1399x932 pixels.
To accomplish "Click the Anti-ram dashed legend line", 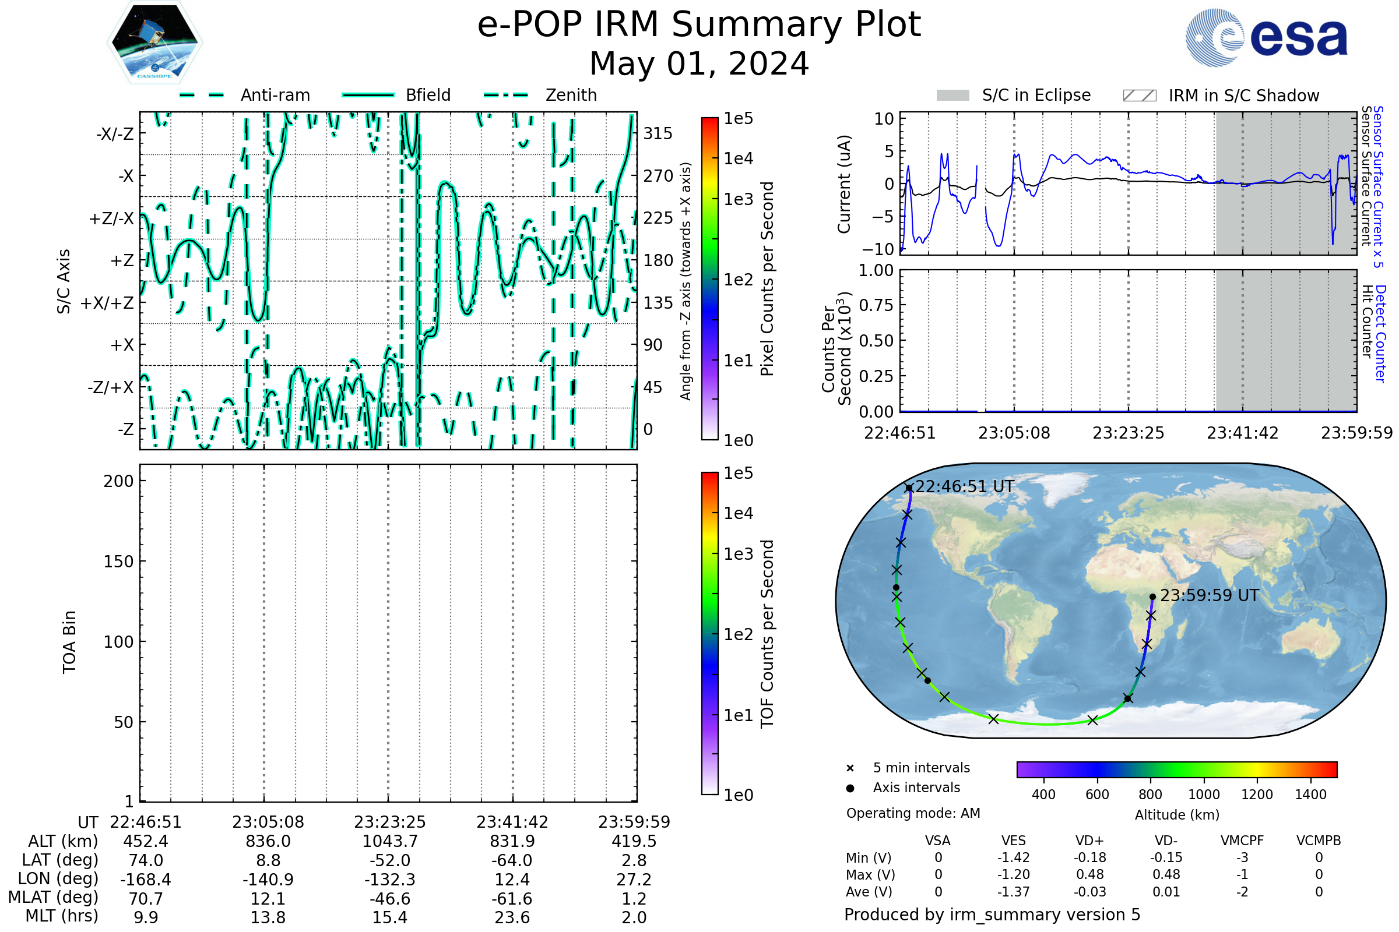I will (202, 95).
